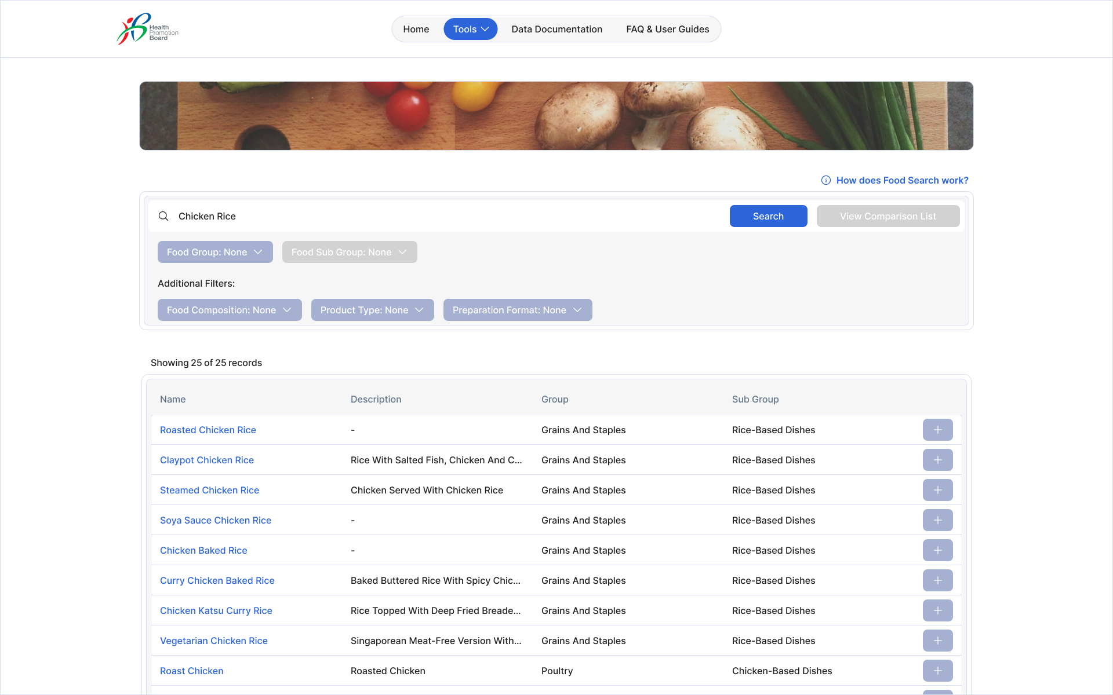Click the Poultry group cell
Image resolution: width=1113 pixels, height=695 pixels.
coord(557,671)
